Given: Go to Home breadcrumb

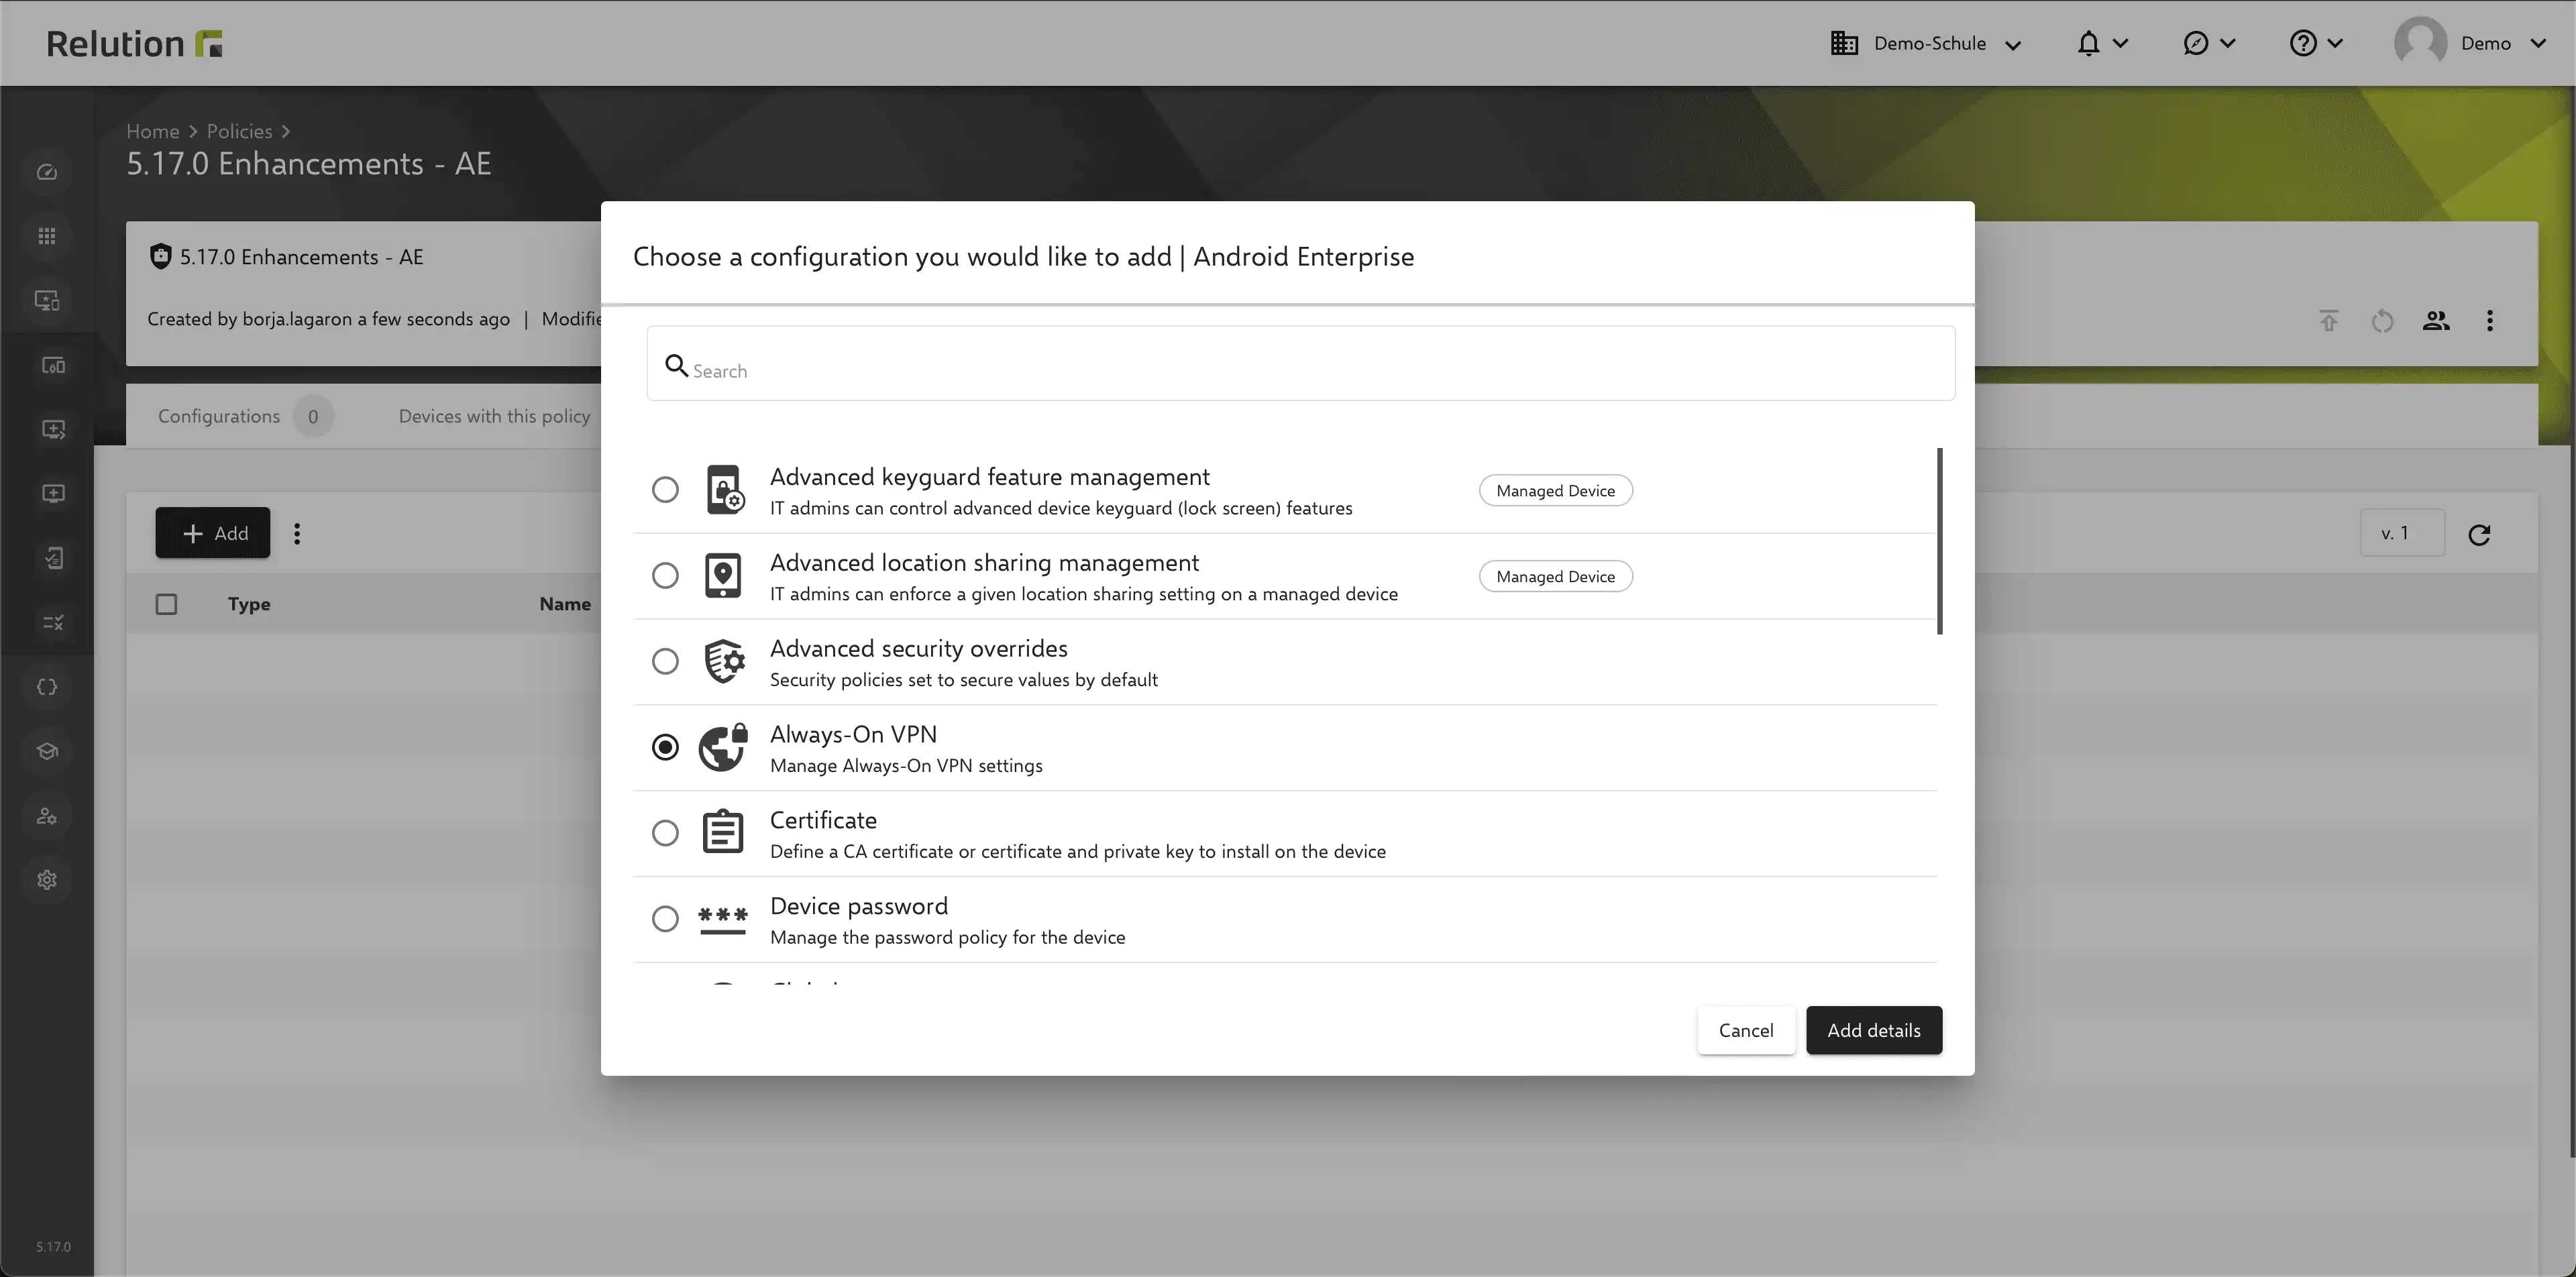Looking at the screenshot, I should tap(153, 131).
